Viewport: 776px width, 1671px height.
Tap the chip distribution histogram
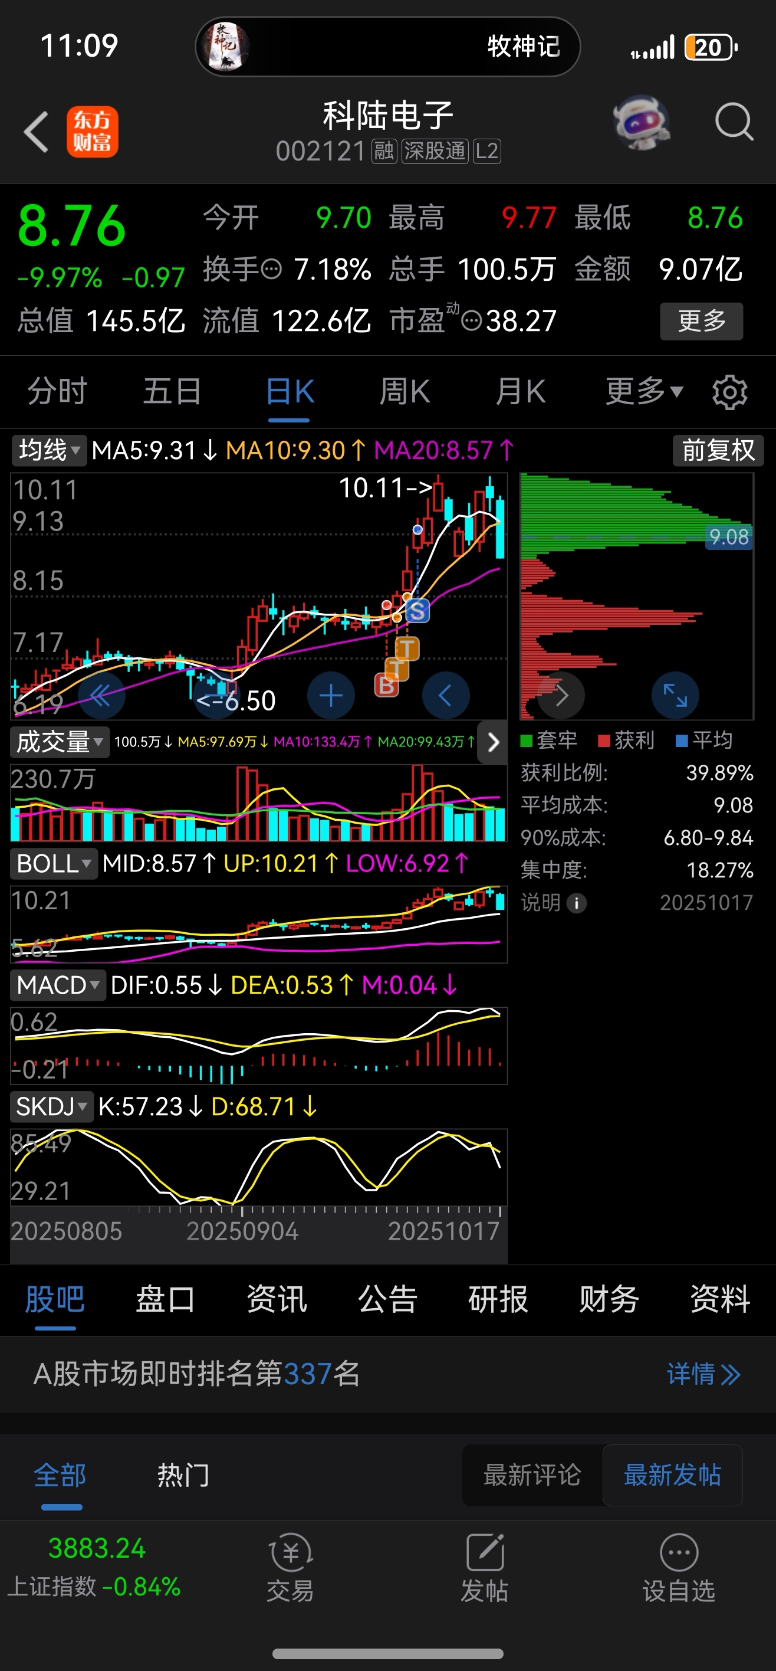click(x=636, y=595)
